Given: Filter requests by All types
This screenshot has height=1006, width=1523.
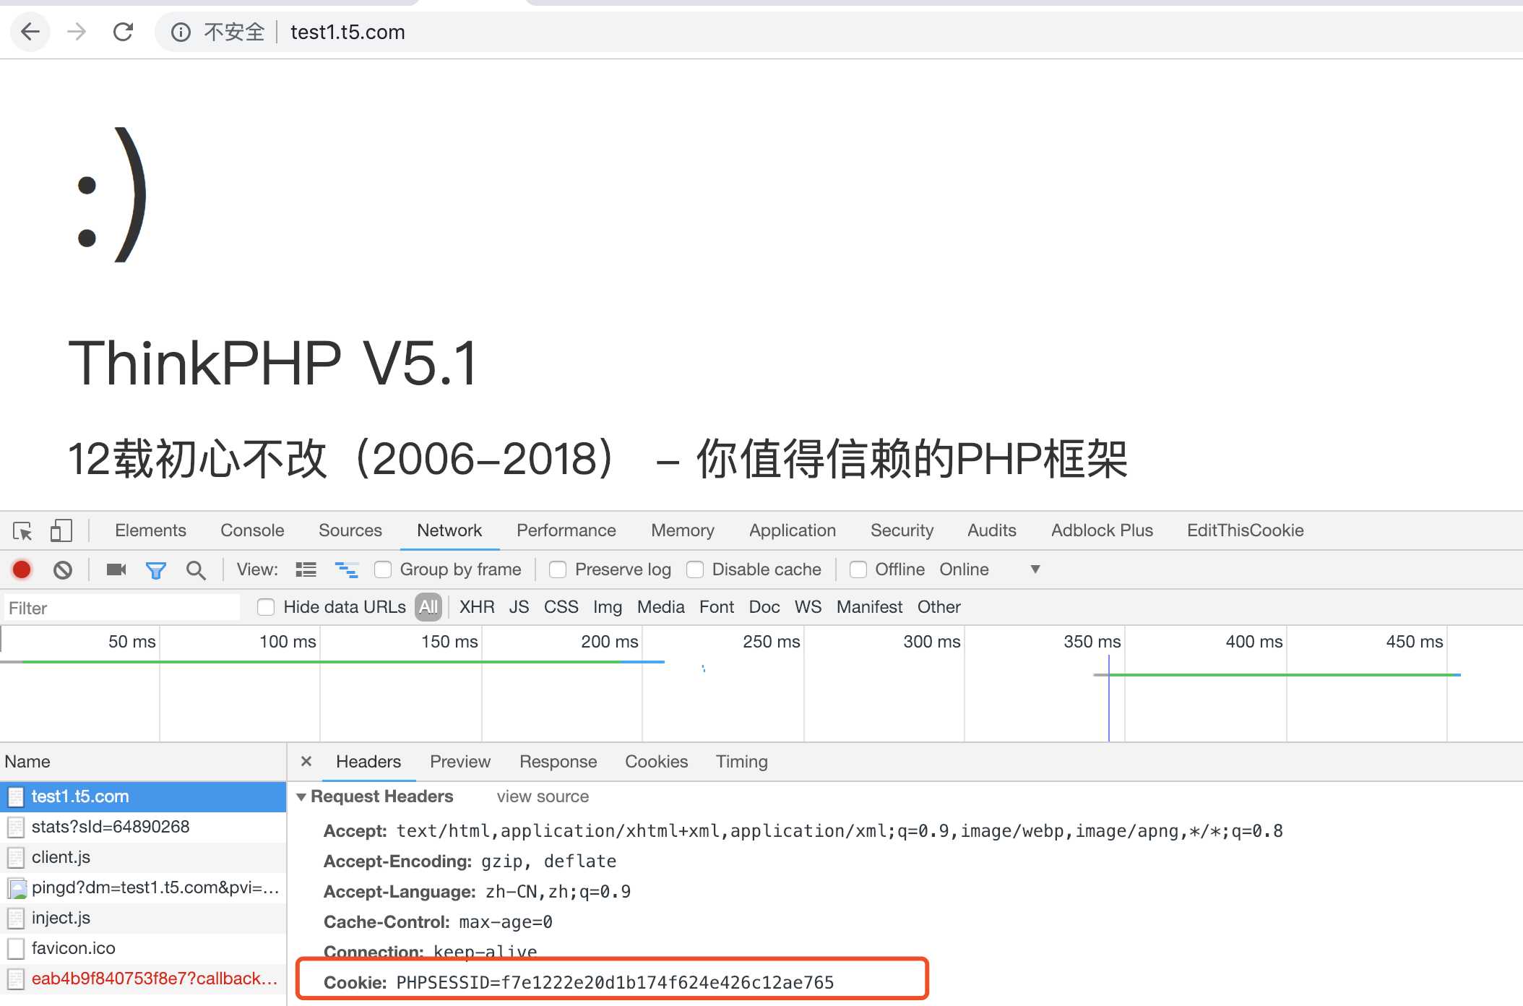Looking at the screenshot, I should [x=428, y=607].
